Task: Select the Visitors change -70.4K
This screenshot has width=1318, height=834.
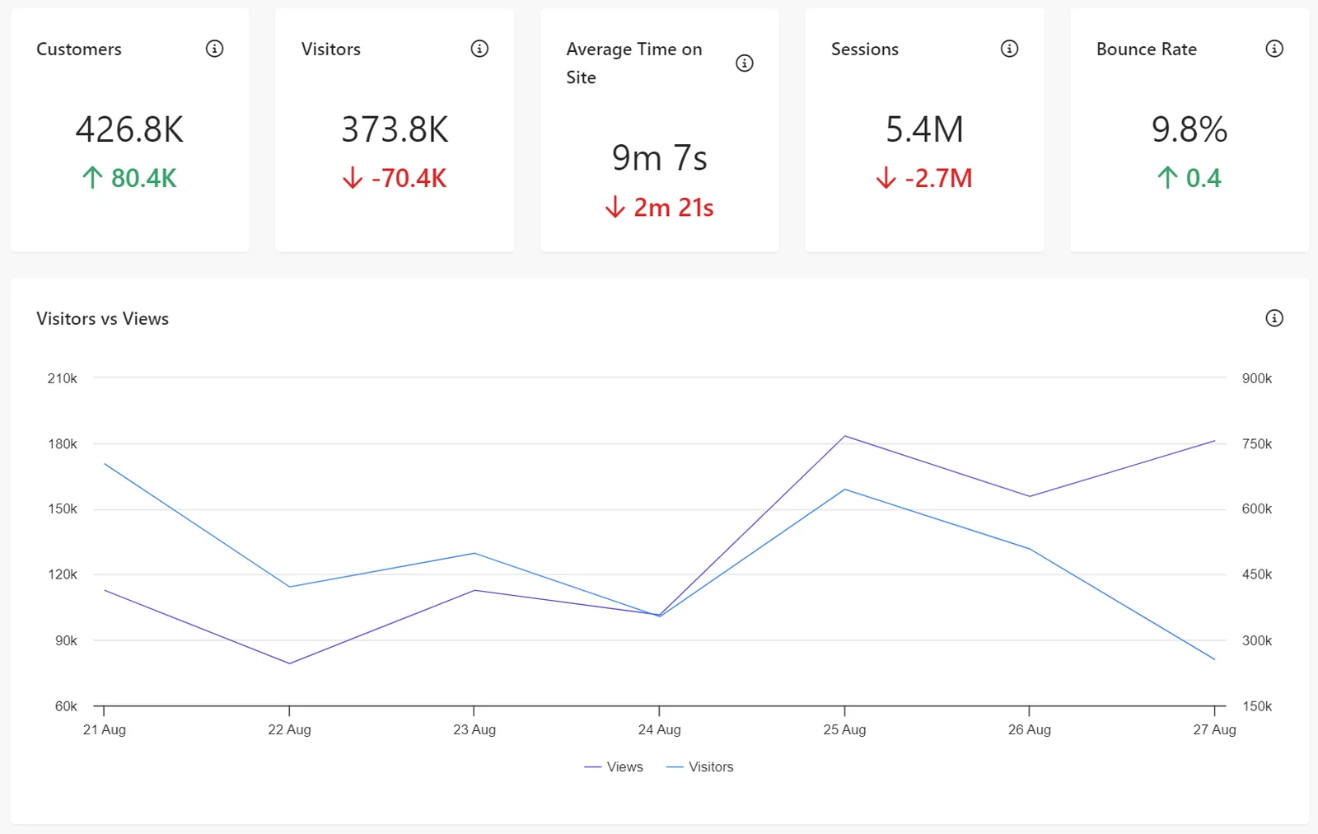Action: point(395,178)
